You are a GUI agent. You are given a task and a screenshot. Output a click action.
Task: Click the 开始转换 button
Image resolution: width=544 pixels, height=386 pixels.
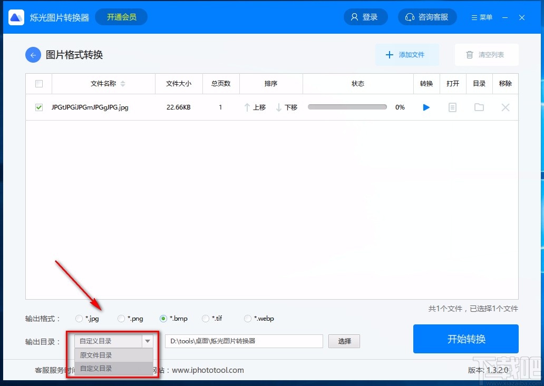pyautogui.click(x=466, y=339)
